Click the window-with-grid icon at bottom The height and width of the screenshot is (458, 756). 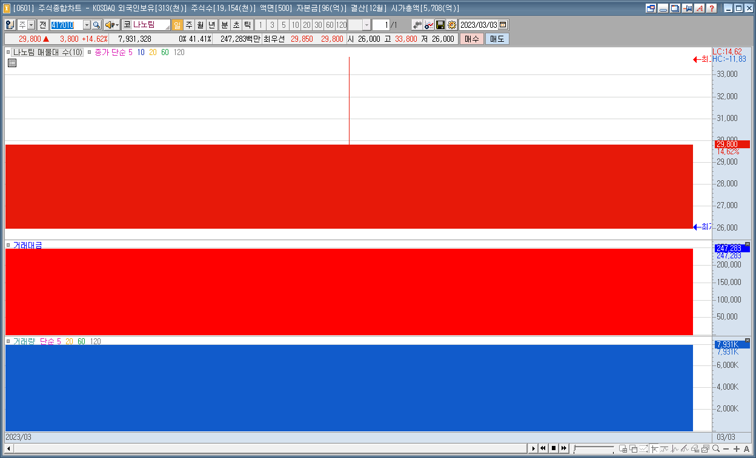623,448
